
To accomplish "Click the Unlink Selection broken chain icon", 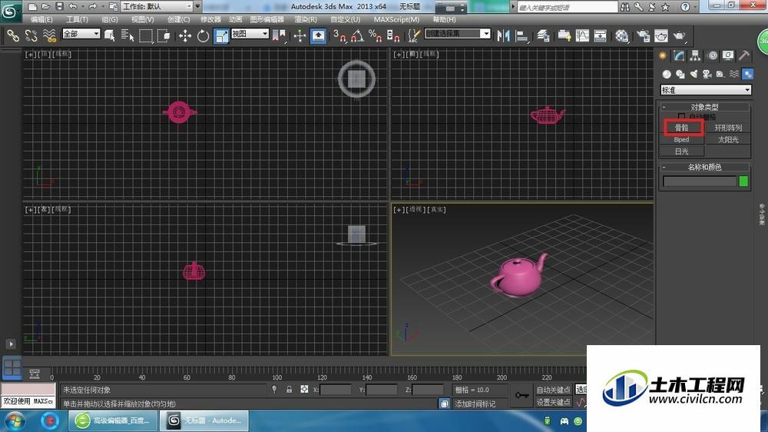I will [31, 35].
